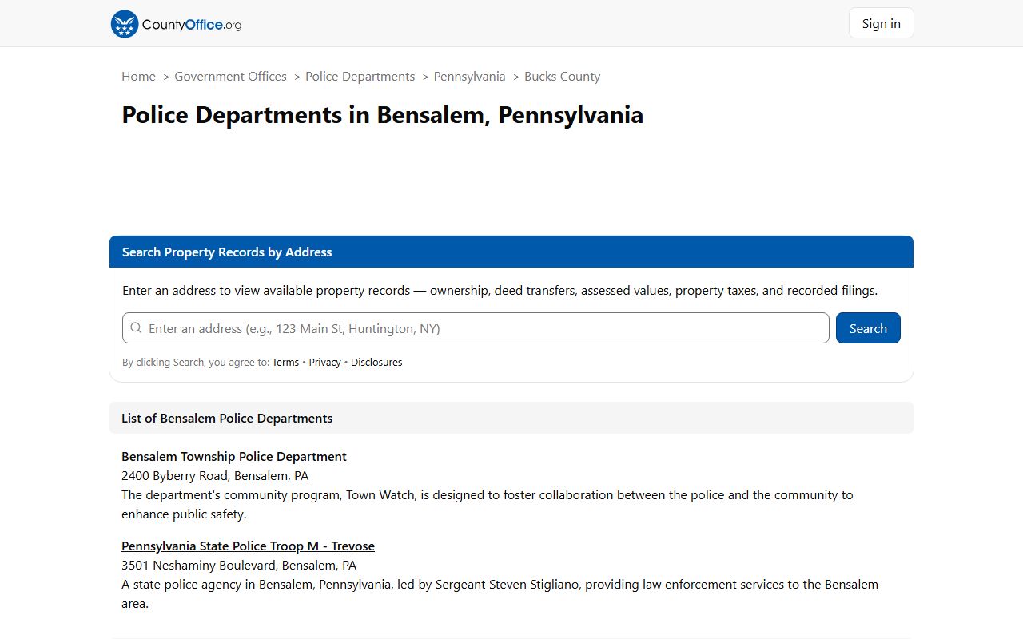Click the Town Watch description paragraph
Screen dimensions: 1023x639
pos(488,505)
